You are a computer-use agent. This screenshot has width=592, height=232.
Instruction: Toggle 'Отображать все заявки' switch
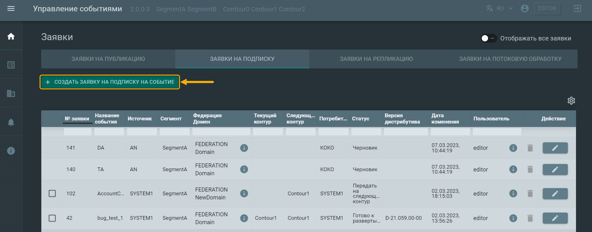click(x=488, y=38)
